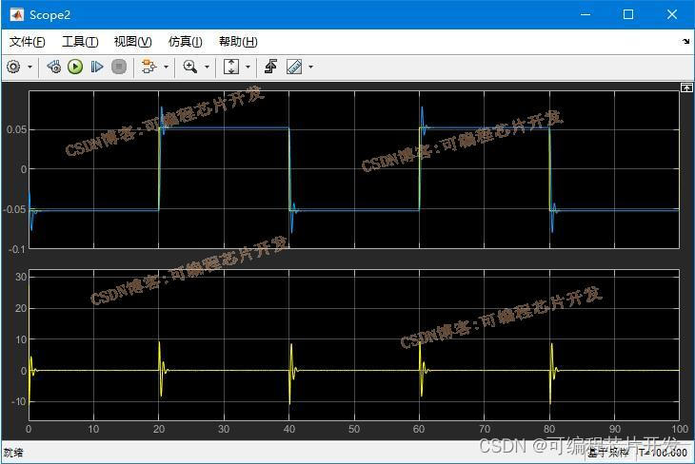The height and width of the screenshot is (464, 695).
Task: Expand the highlight block dropdown arrow
Action: click(x=167, y=67)
